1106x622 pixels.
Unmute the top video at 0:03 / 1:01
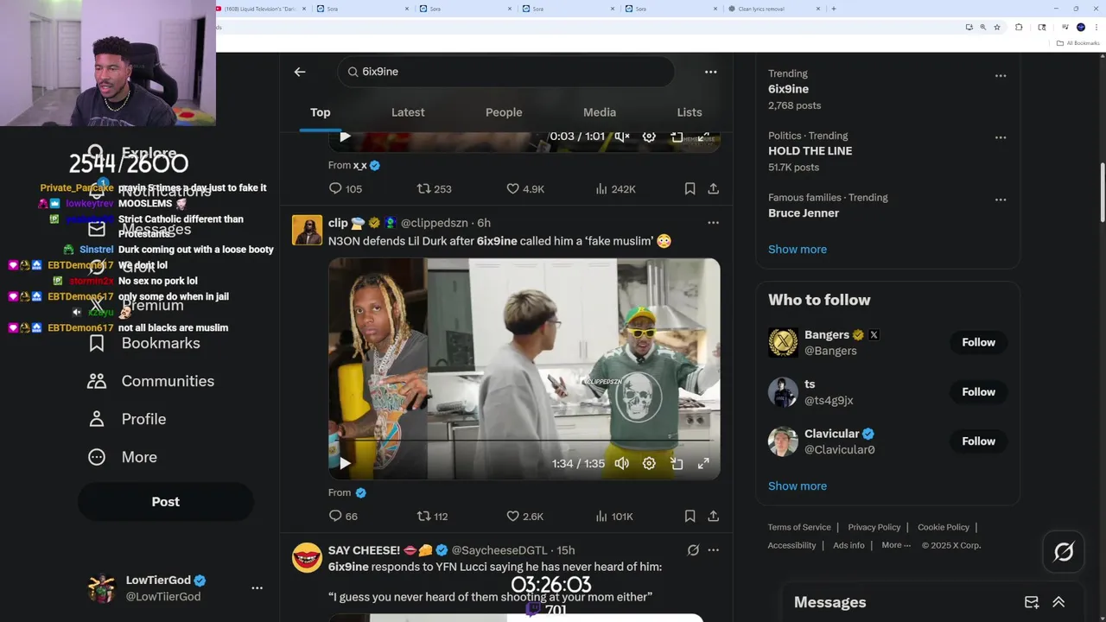(621, 136)
